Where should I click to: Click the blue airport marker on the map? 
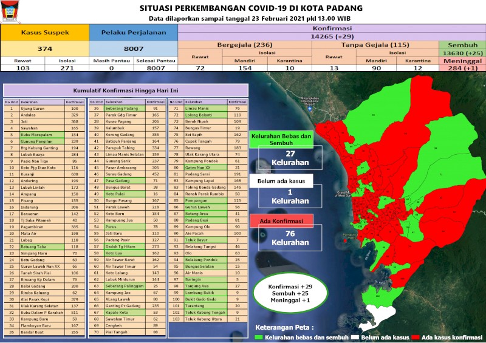310,109
